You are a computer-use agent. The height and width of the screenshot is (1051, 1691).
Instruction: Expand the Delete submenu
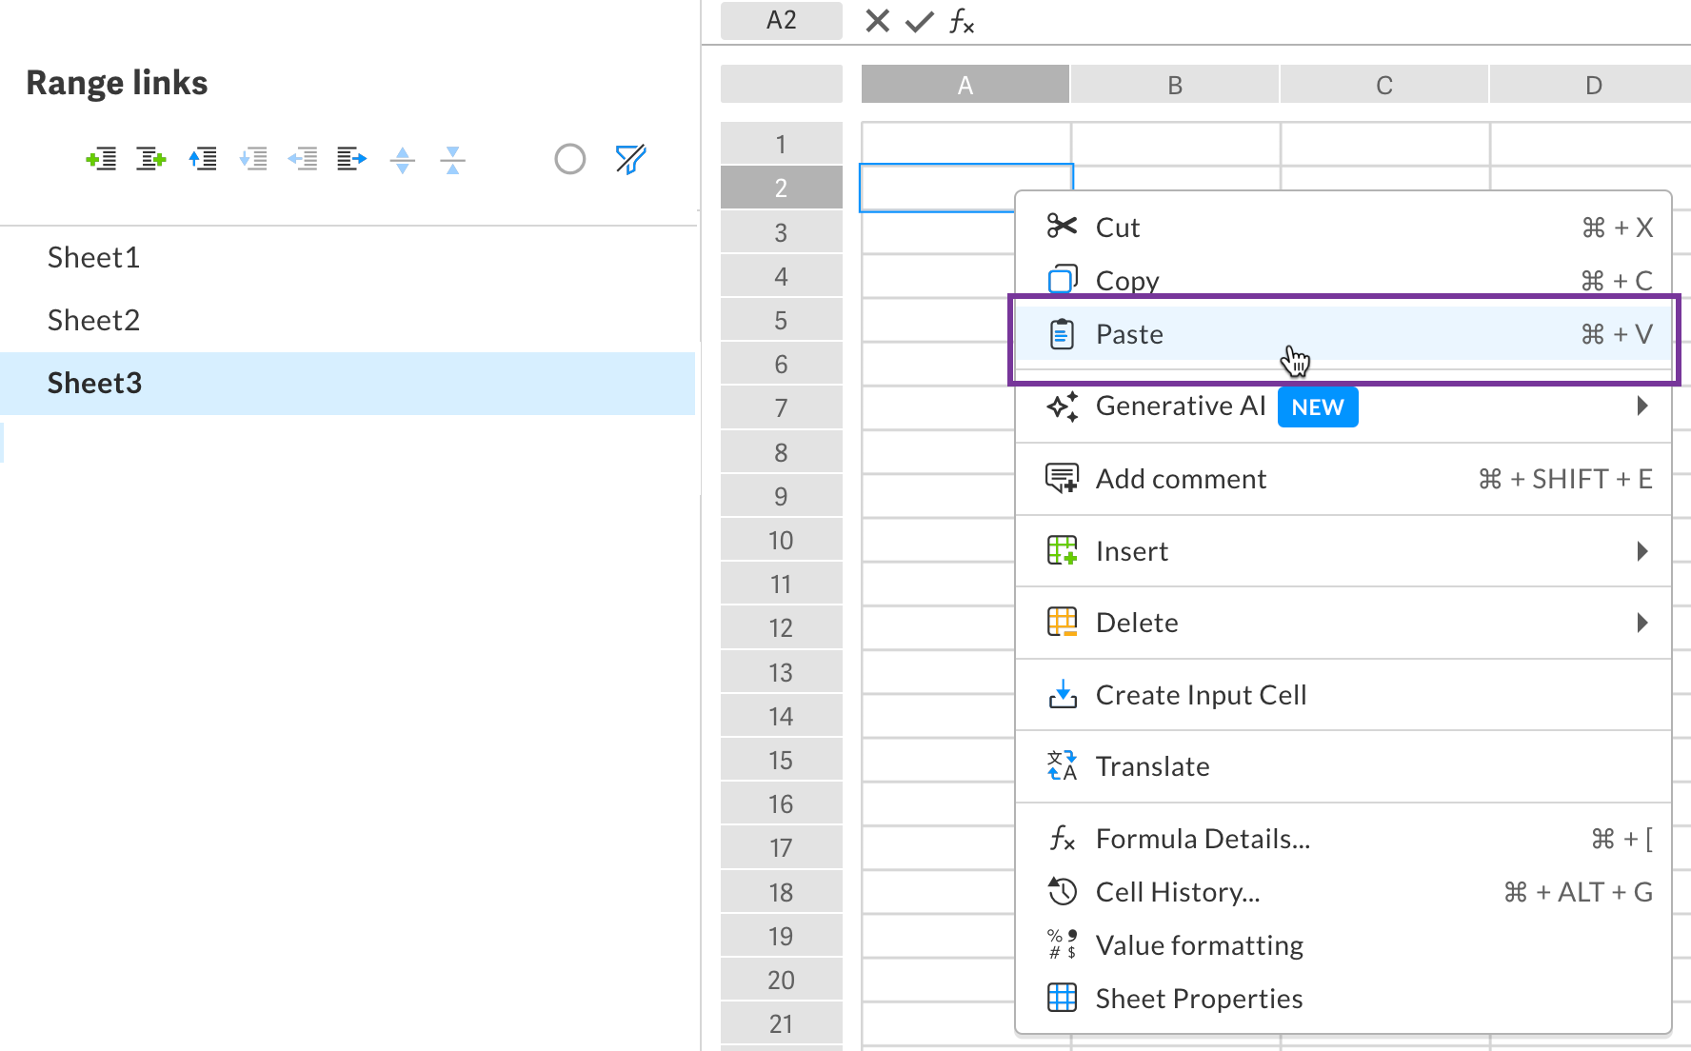tap(1642, 622)
